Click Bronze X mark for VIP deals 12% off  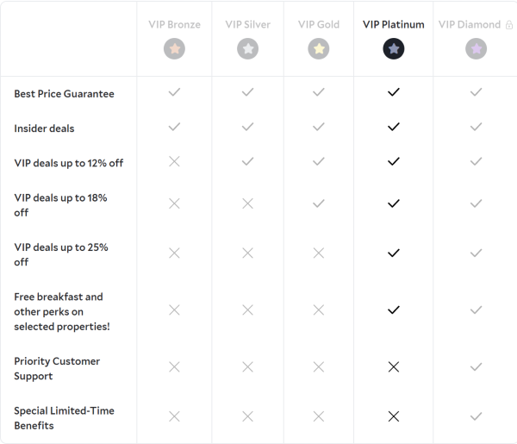point(174,161)
